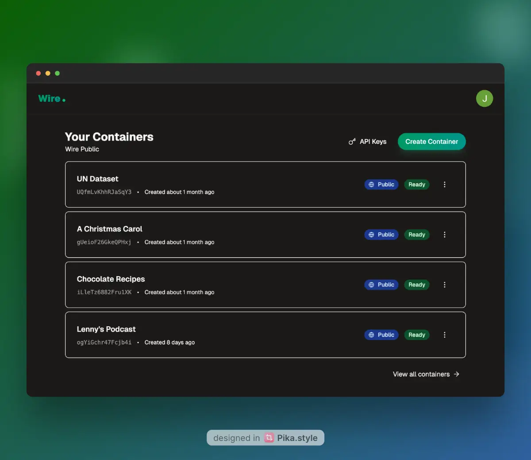Open three-dot menu for Lenny's Podcast
Image resolution: width=531 pixels, height=460 pixels.
tap(444, 335)
